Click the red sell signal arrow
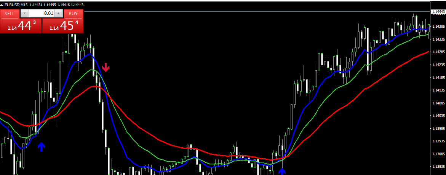The width and height of the screenshot is (446, 175). (106, 67)
